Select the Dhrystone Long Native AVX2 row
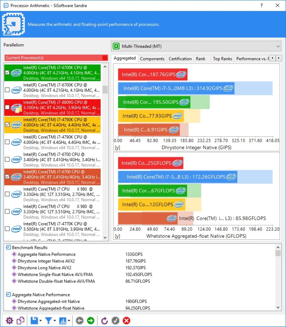 (x=139, y=268)
